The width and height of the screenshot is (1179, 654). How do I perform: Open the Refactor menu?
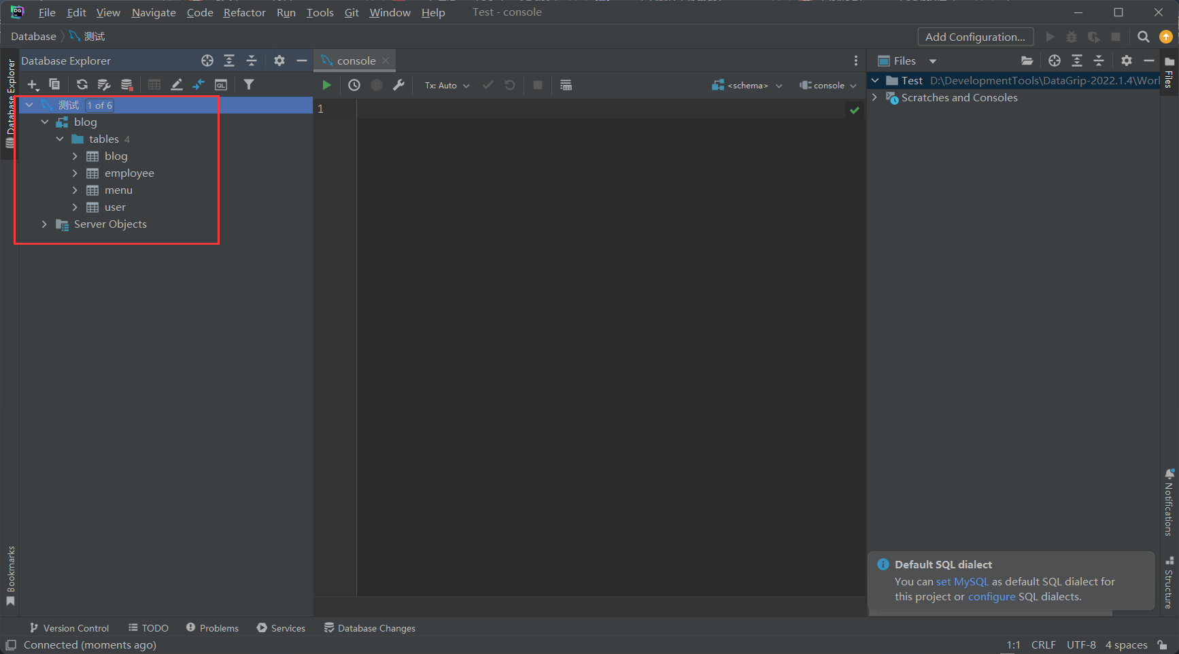click(244, 12)
